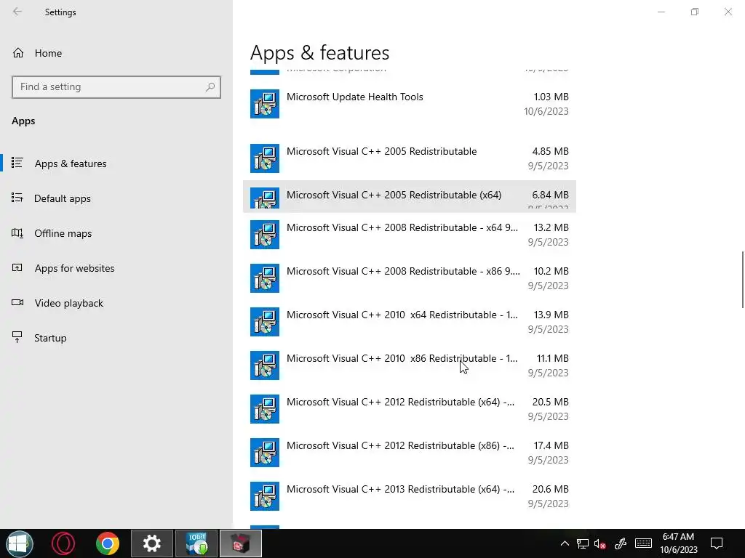Screen dimensions: 745x558
Task: Click the red box app on the taskbar
Action: 240,543
